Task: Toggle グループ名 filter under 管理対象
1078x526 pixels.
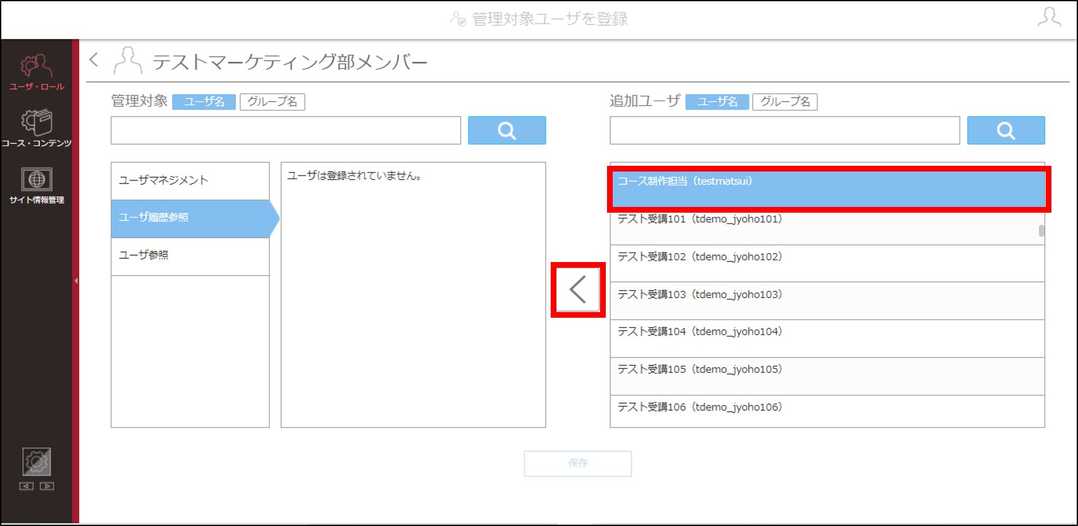Action: coord(272,102)
